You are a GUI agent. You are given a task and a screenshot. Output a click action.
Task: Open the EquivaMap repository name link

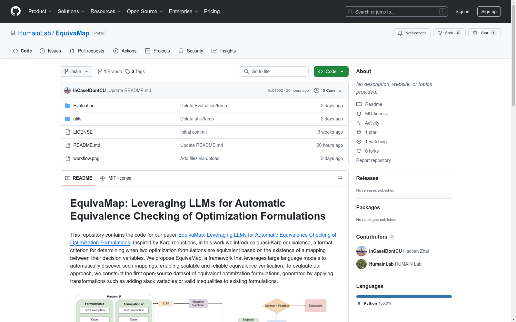72,33
